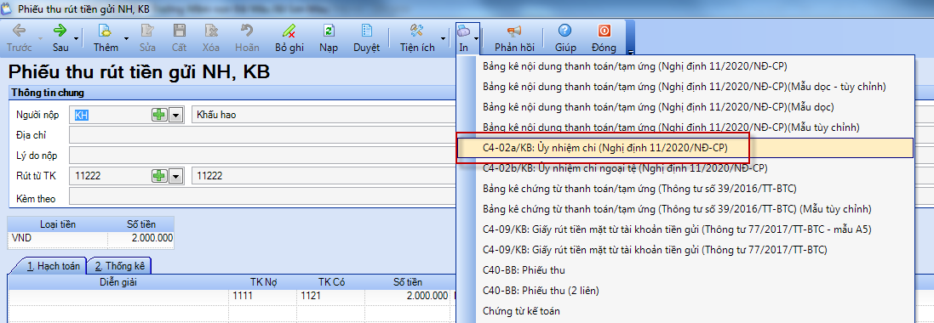This screenshot has height=323, width=934.
Task: Open Giúp help
Action: click(564, 38)
